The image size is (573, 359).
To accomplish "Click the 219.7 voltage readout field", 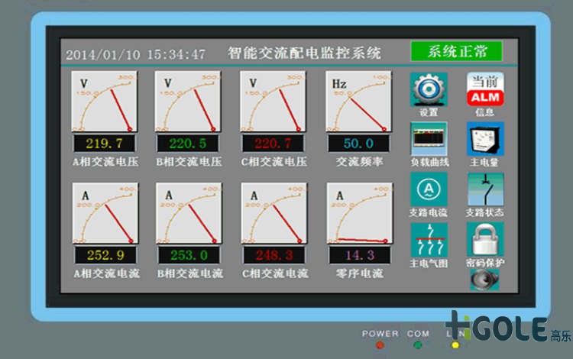I will [104, 144].
